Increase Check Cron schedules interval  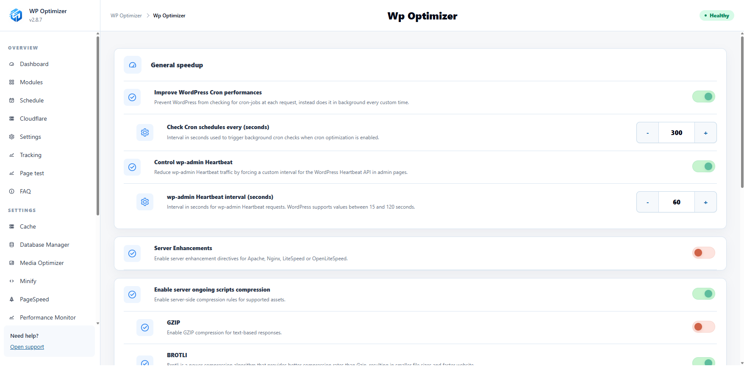coord(705,133)
